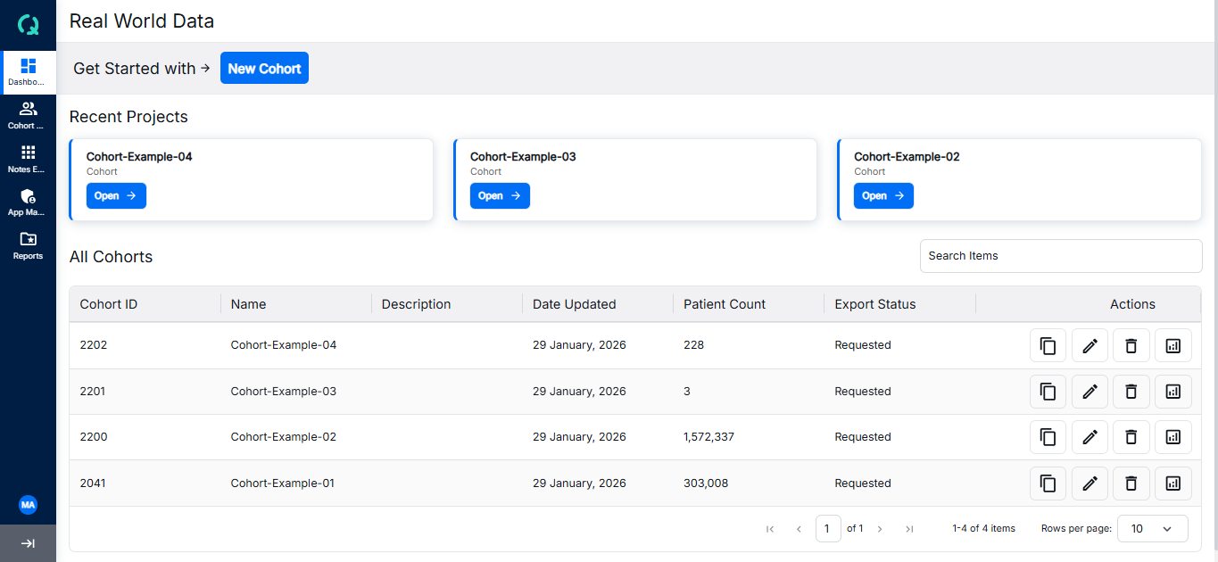Open the App Management sidebar item
This screenshot has width=1218, height=562.
click(28, 203)
